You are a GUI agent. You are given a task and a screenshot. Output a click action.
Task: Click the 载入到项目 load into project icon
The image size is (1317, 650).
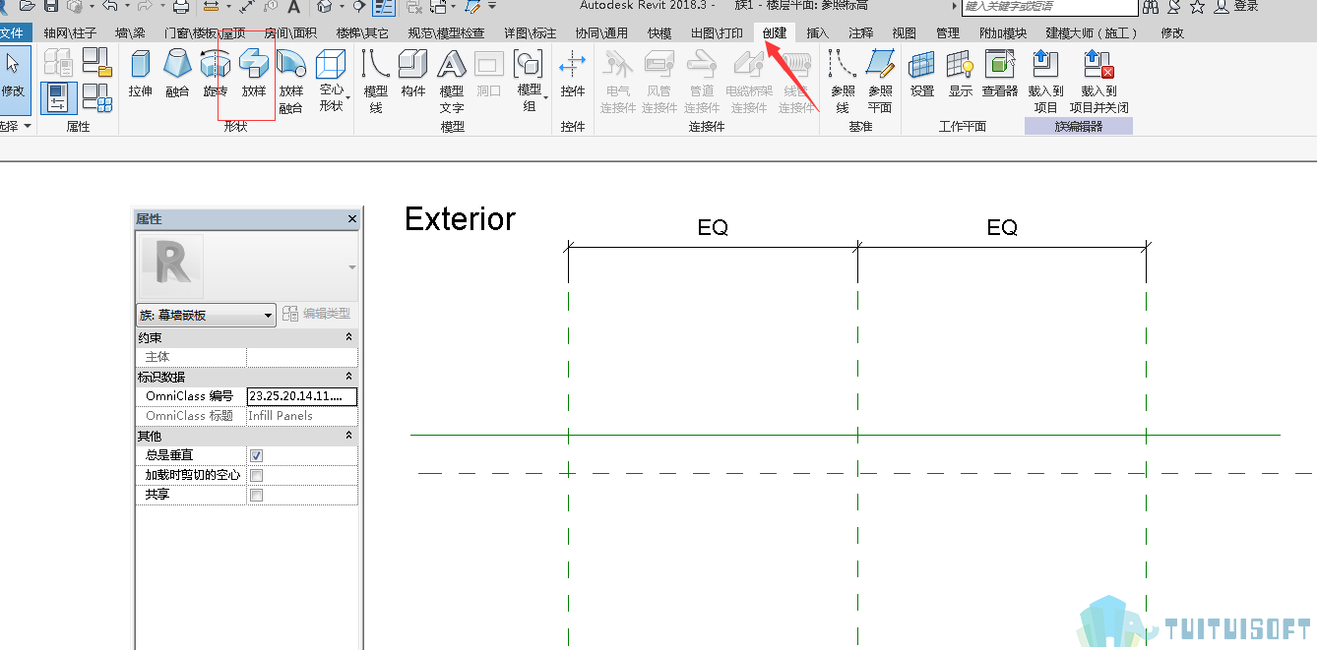[1045, 81]
